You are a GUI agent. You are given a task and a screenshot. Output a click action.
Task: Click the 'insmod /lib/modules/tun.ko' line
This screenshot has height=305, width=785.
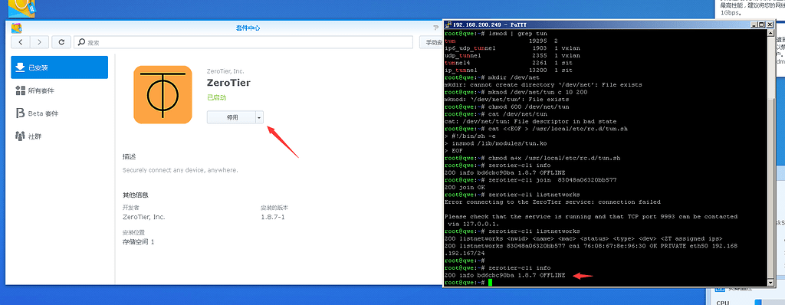(496, 143)
